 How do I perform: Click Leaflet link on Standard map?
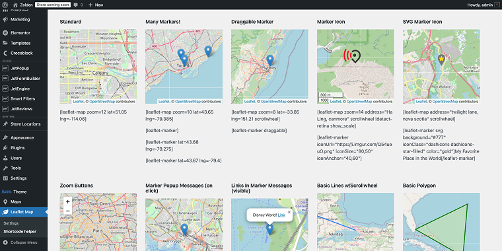78,102
